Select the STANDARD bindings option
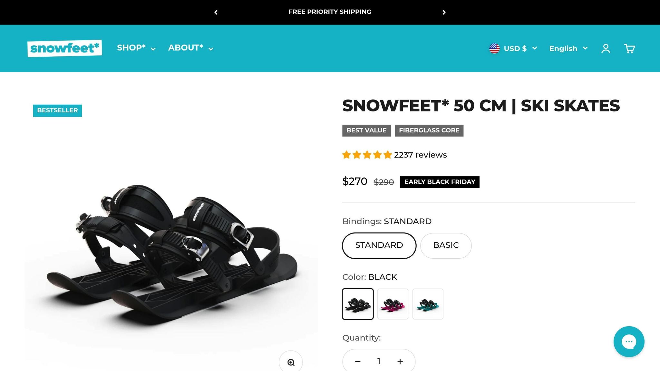 [x=379, y=245]
